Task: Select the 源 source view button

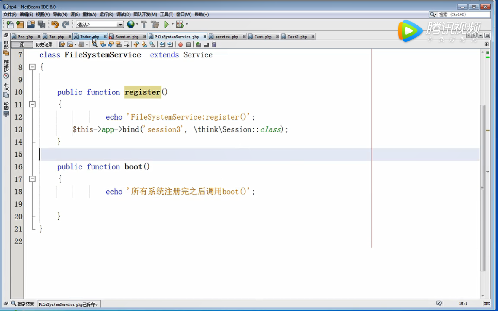Action: [x=22, y=44]
